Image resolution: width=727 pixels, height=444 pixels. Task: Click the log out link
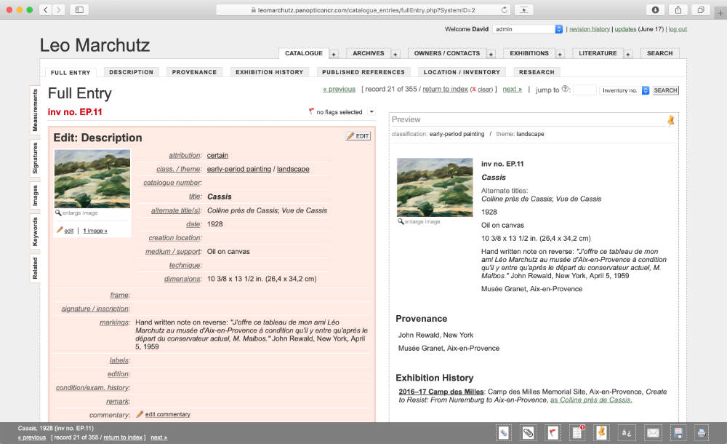pyautogui.click(x=678, y=29)
